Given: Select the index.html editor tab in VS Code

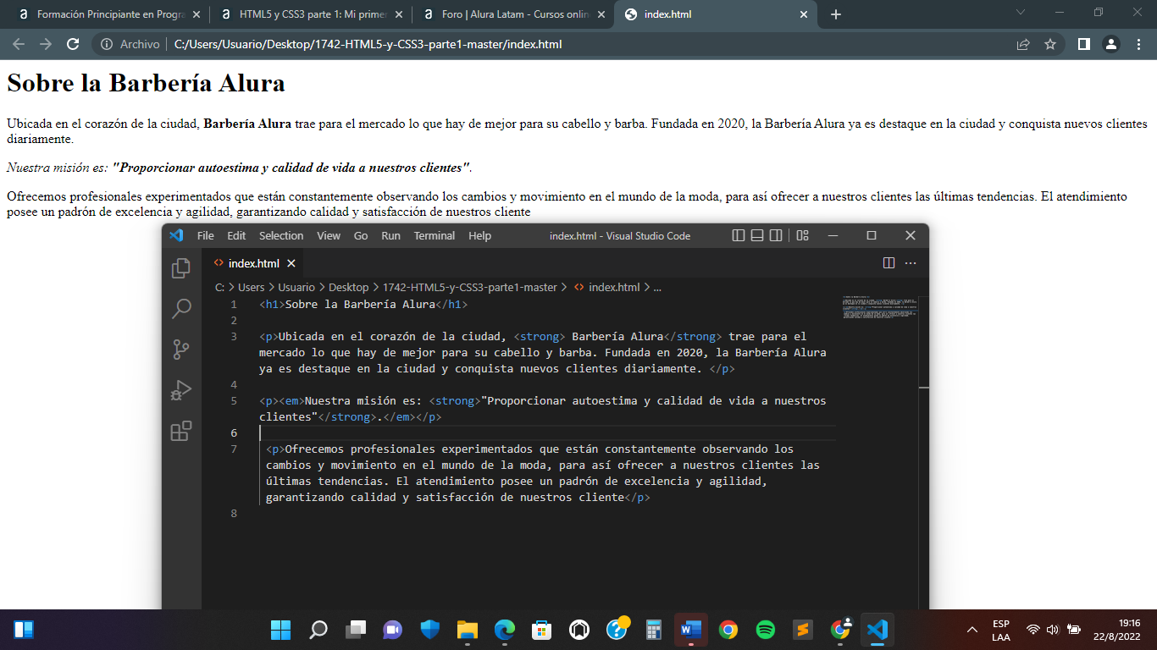Looking at the screenshot, I should point(254,263).
